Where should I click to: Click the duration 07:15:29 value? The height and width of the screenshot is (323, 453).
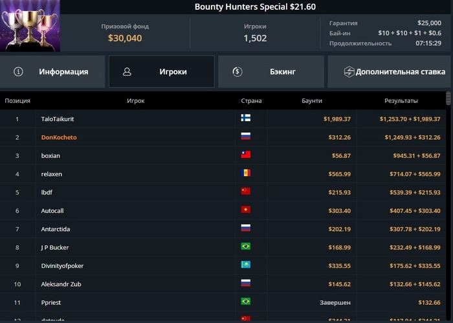[x=428, y=43]
